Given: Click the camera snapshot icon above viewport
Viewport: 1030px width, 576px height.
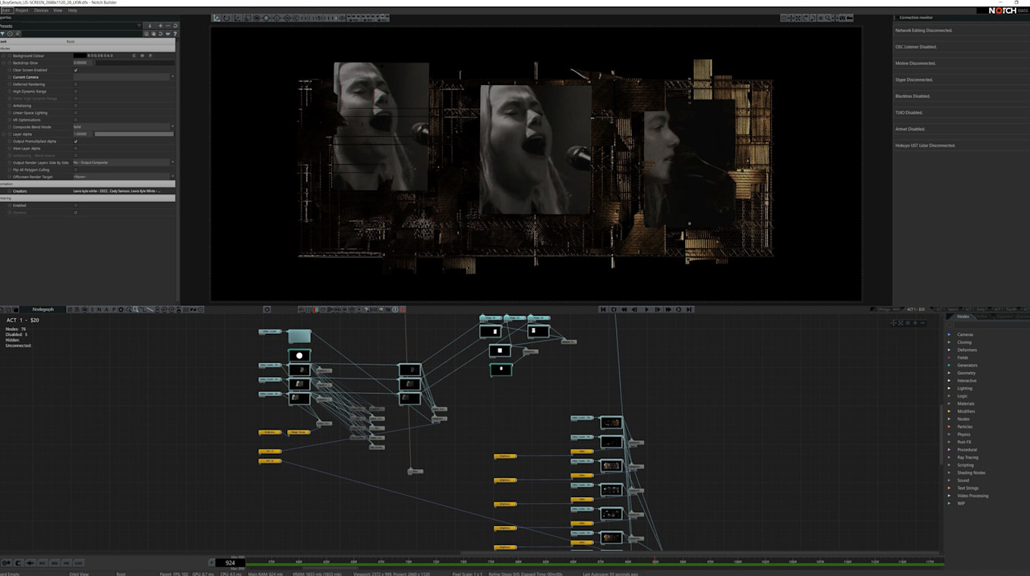Looking at the screenshot, I should pos(842,18).
